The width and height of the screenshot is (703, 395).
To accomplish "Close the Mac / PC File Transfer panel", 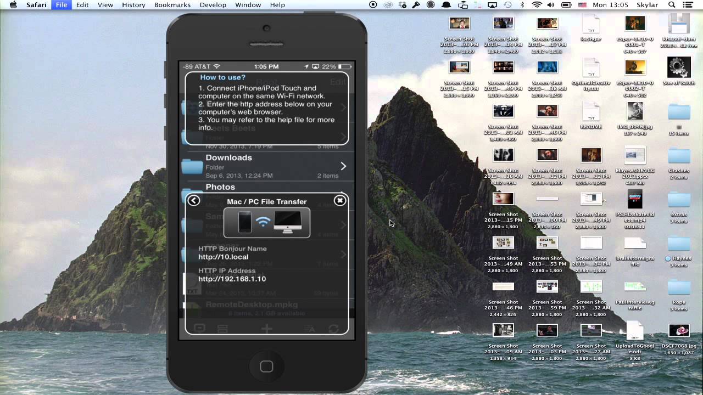I will point(340,201).
